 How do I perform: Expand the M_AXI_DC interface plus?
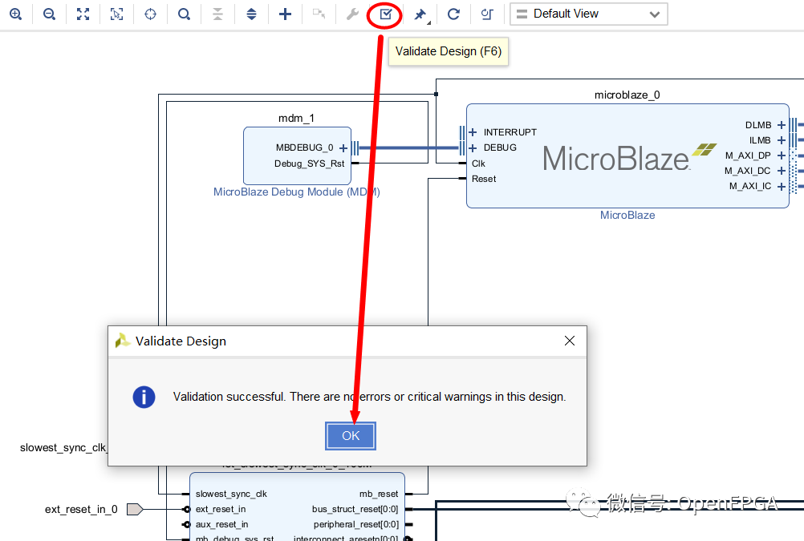pos(781,171)
